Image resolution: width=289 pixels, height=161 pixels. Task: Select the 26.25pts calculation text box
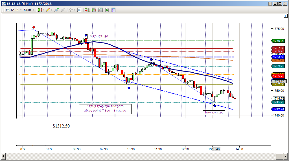105,109
